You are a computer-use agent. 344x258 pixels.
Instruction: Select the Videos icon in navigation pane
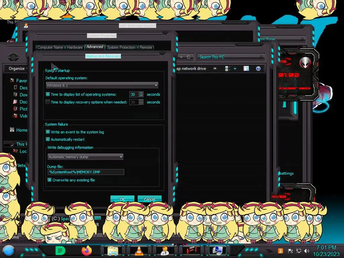15,116
